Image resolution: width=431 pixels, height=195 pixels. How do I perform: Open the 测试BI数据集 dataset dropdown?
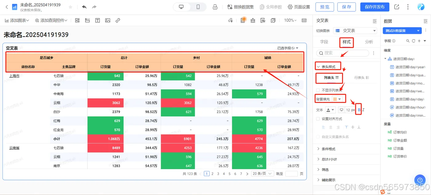coord(402,31)
